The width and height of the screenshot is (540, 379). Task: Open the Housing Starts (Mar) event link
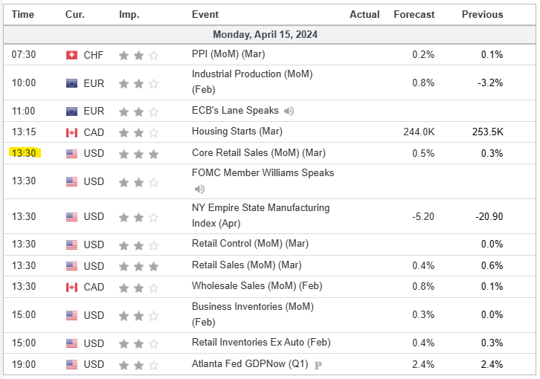coord(237,132)
